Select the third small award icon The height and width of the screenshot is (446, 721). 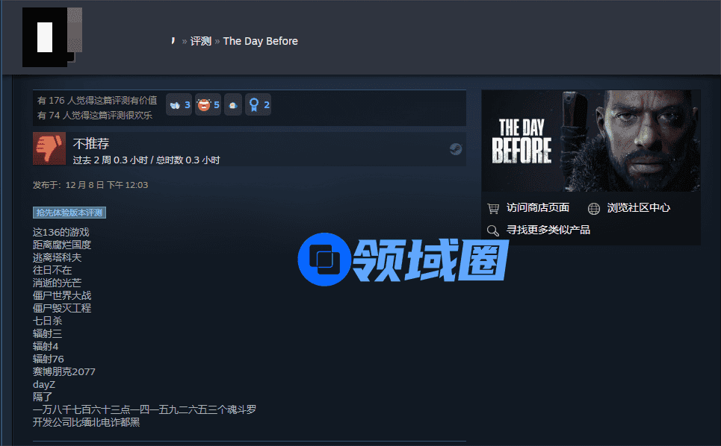(x=233, y=104)
